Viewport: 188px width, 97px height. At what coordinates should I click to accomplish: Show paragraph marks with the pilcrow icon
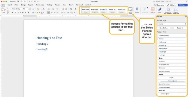coord(75,9)
